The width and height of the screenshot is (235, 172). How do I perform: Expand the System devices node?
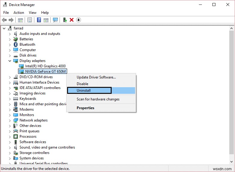click(x=10, y=158)
